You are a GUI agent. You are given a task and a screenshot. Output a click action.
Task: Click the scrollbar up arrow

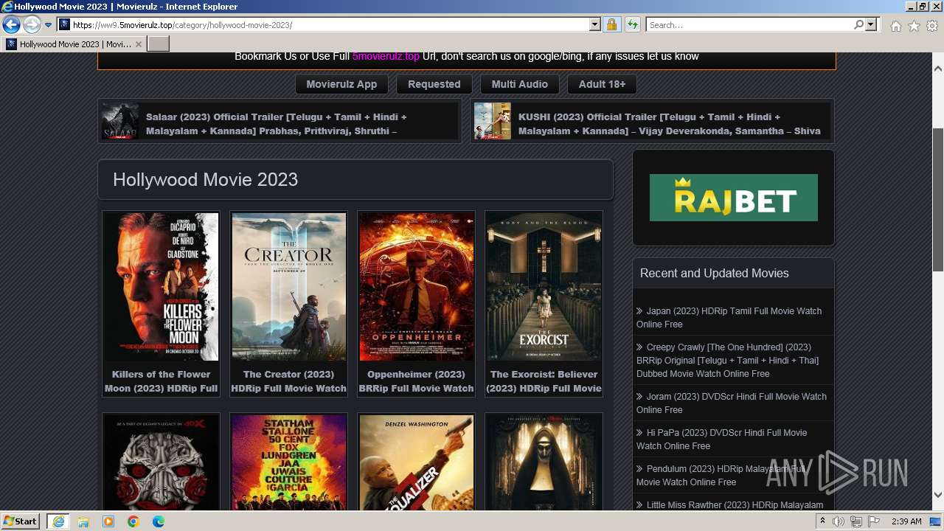click(938, 68)
